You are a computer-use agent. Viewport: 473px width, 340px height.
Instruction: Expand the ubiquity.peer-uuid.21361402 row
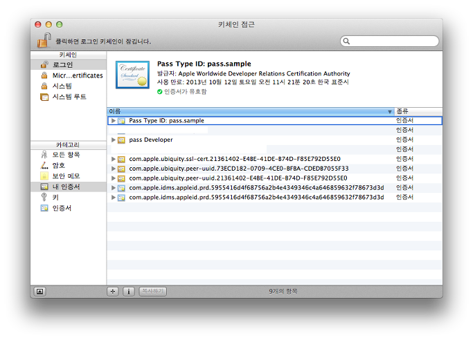click(114, 178)
